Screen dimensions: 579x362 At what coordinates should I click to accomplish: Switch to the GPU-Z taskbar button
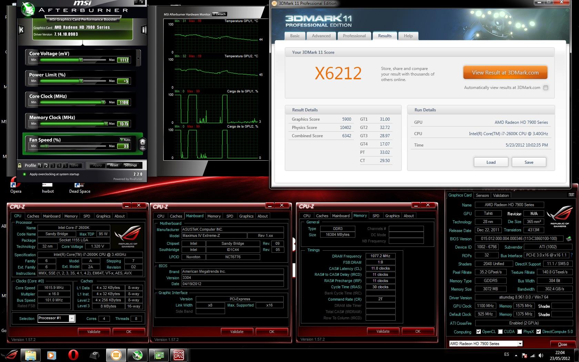pos(159,355)
